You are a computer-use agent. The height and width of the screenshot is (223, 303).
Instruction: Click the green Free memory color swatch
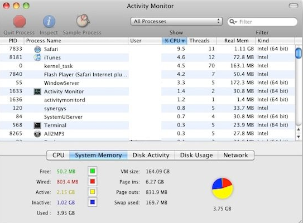pos(93,171)
